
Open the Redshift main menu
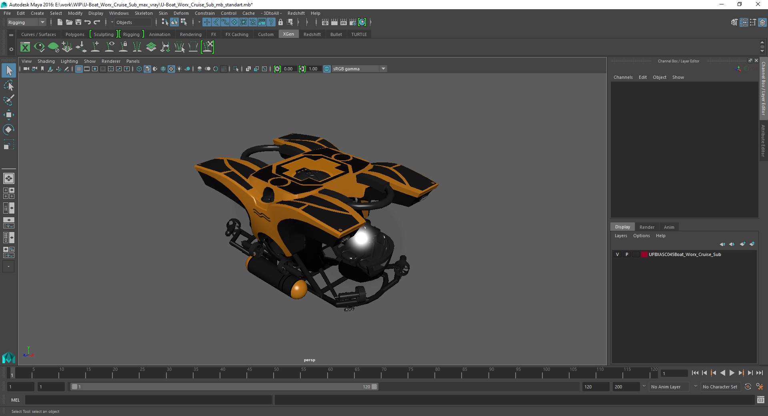pyautogui.click(x=296, y=13)
